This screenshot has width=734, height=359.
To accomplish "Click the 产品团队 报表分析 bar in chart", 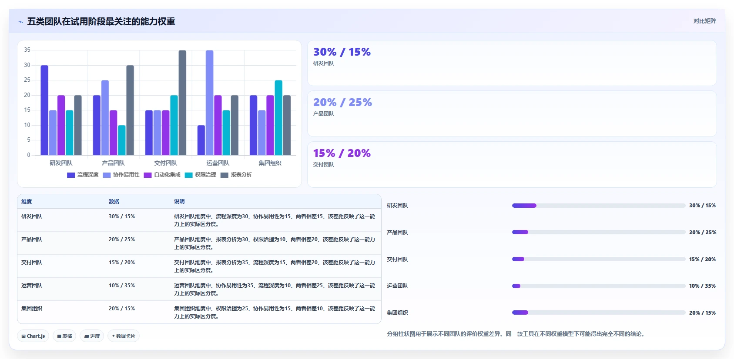I will point(130,110).
